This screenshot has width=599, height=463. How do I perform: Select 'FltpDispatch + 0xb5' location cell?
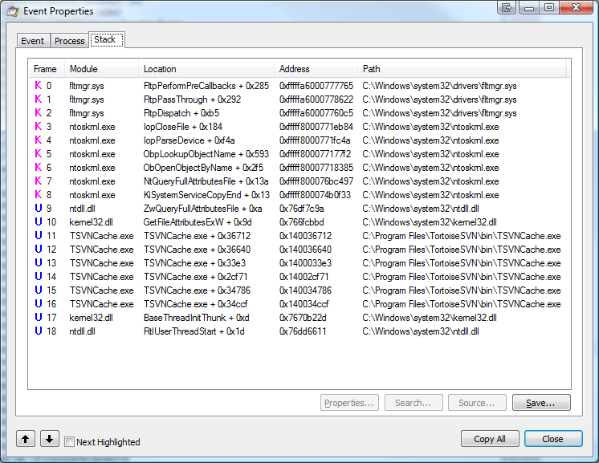tap(181, 113)
